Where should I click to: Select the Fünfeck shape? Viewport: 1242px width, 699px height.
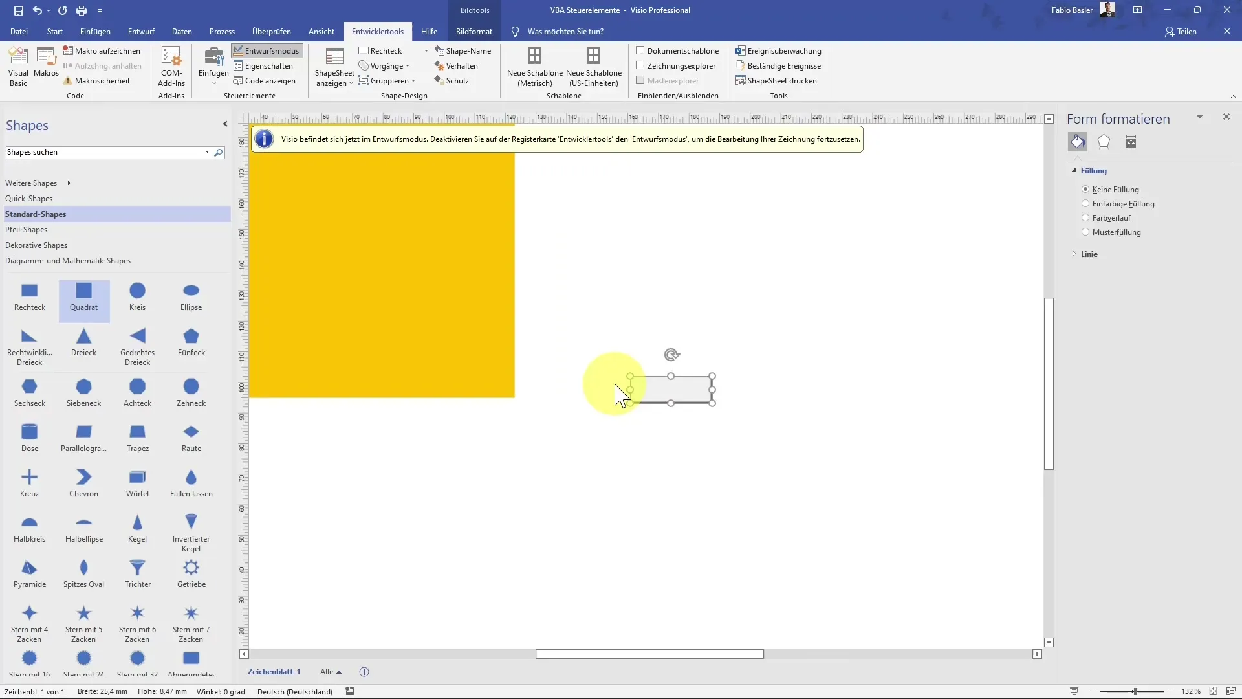[x=191, y=342]
